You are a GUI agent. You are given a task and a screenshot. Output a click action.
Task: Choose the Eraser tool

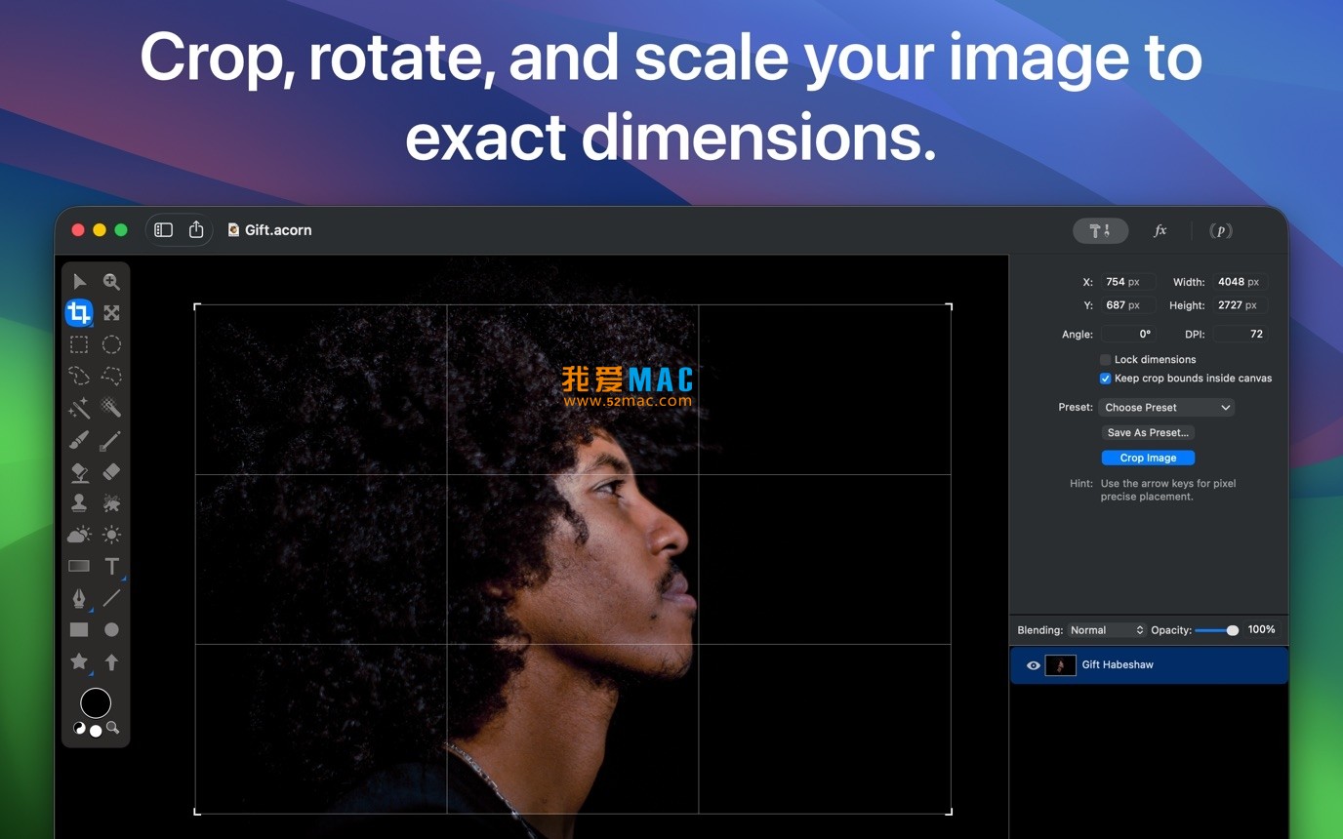(111, 471)
